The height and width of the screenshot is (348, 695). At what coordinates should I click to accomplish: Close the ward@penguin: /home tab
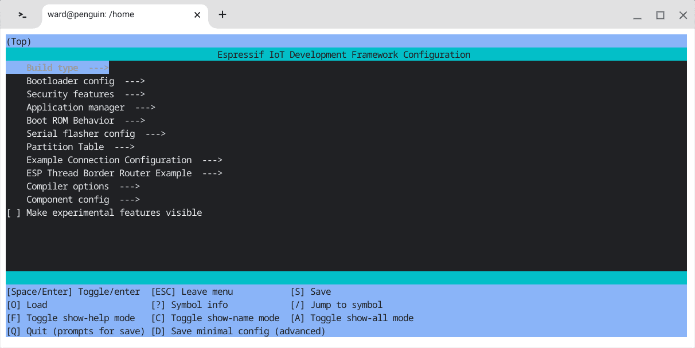point(197,15)
